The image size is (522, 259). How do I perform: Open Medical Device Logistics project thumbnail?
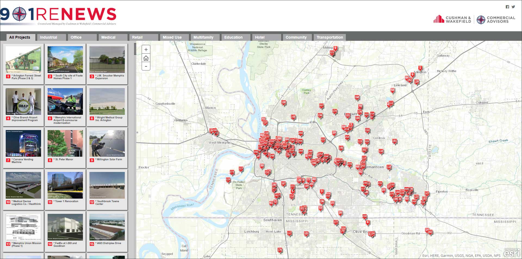(x=23, y=185)
